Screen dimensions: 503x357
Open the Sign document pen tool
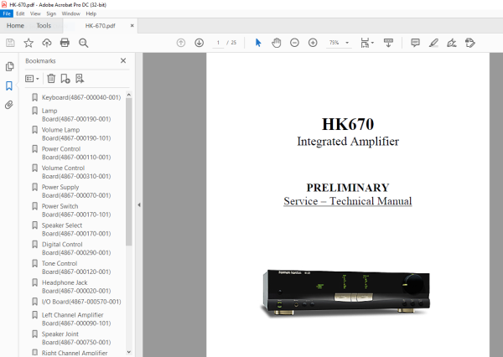coord(452,43)
